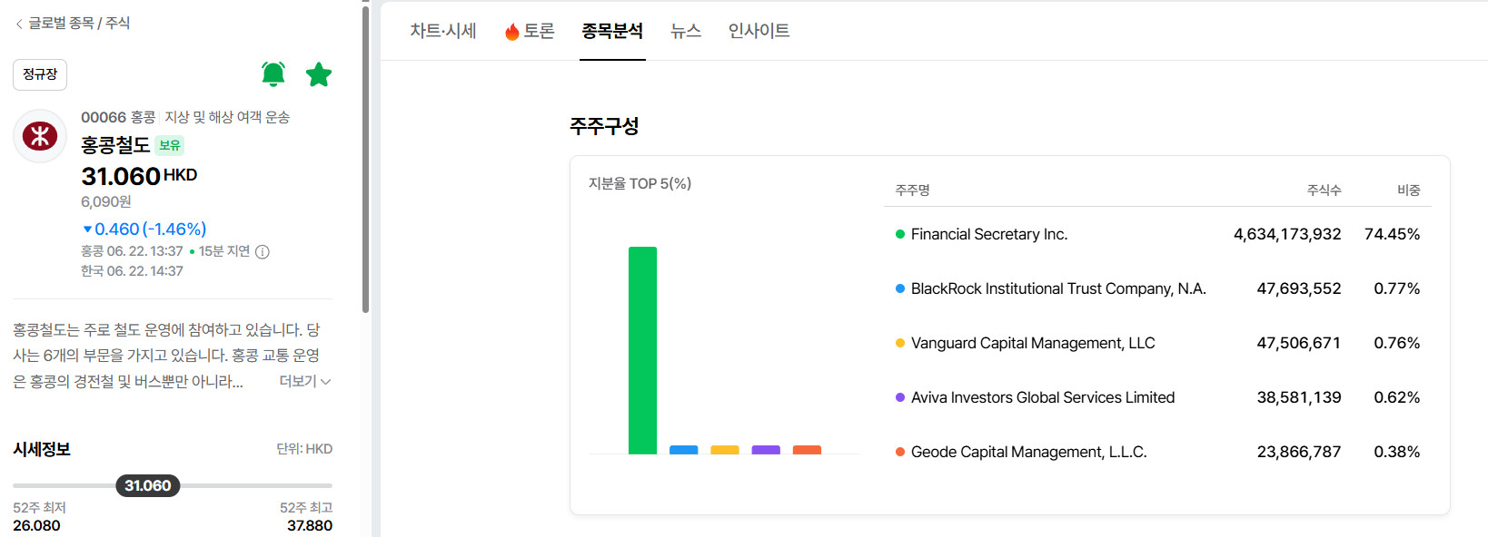Click the 보유 badge next to 홍콩철도
1488x537 pixels.
pyautogui.click(x=170, y=145)
